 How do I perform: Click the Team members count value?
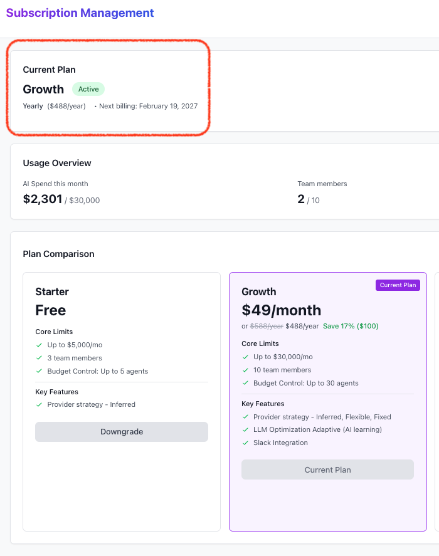tap(301, 199)
